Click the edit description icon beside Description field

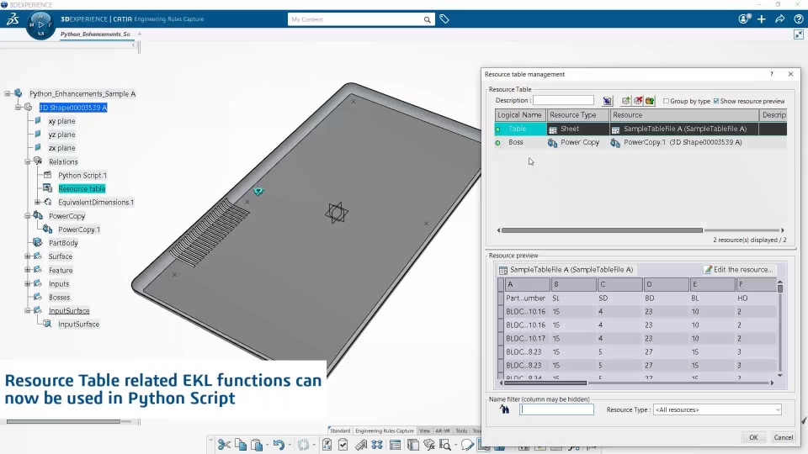pyautogui.click(x=607, y=101)
